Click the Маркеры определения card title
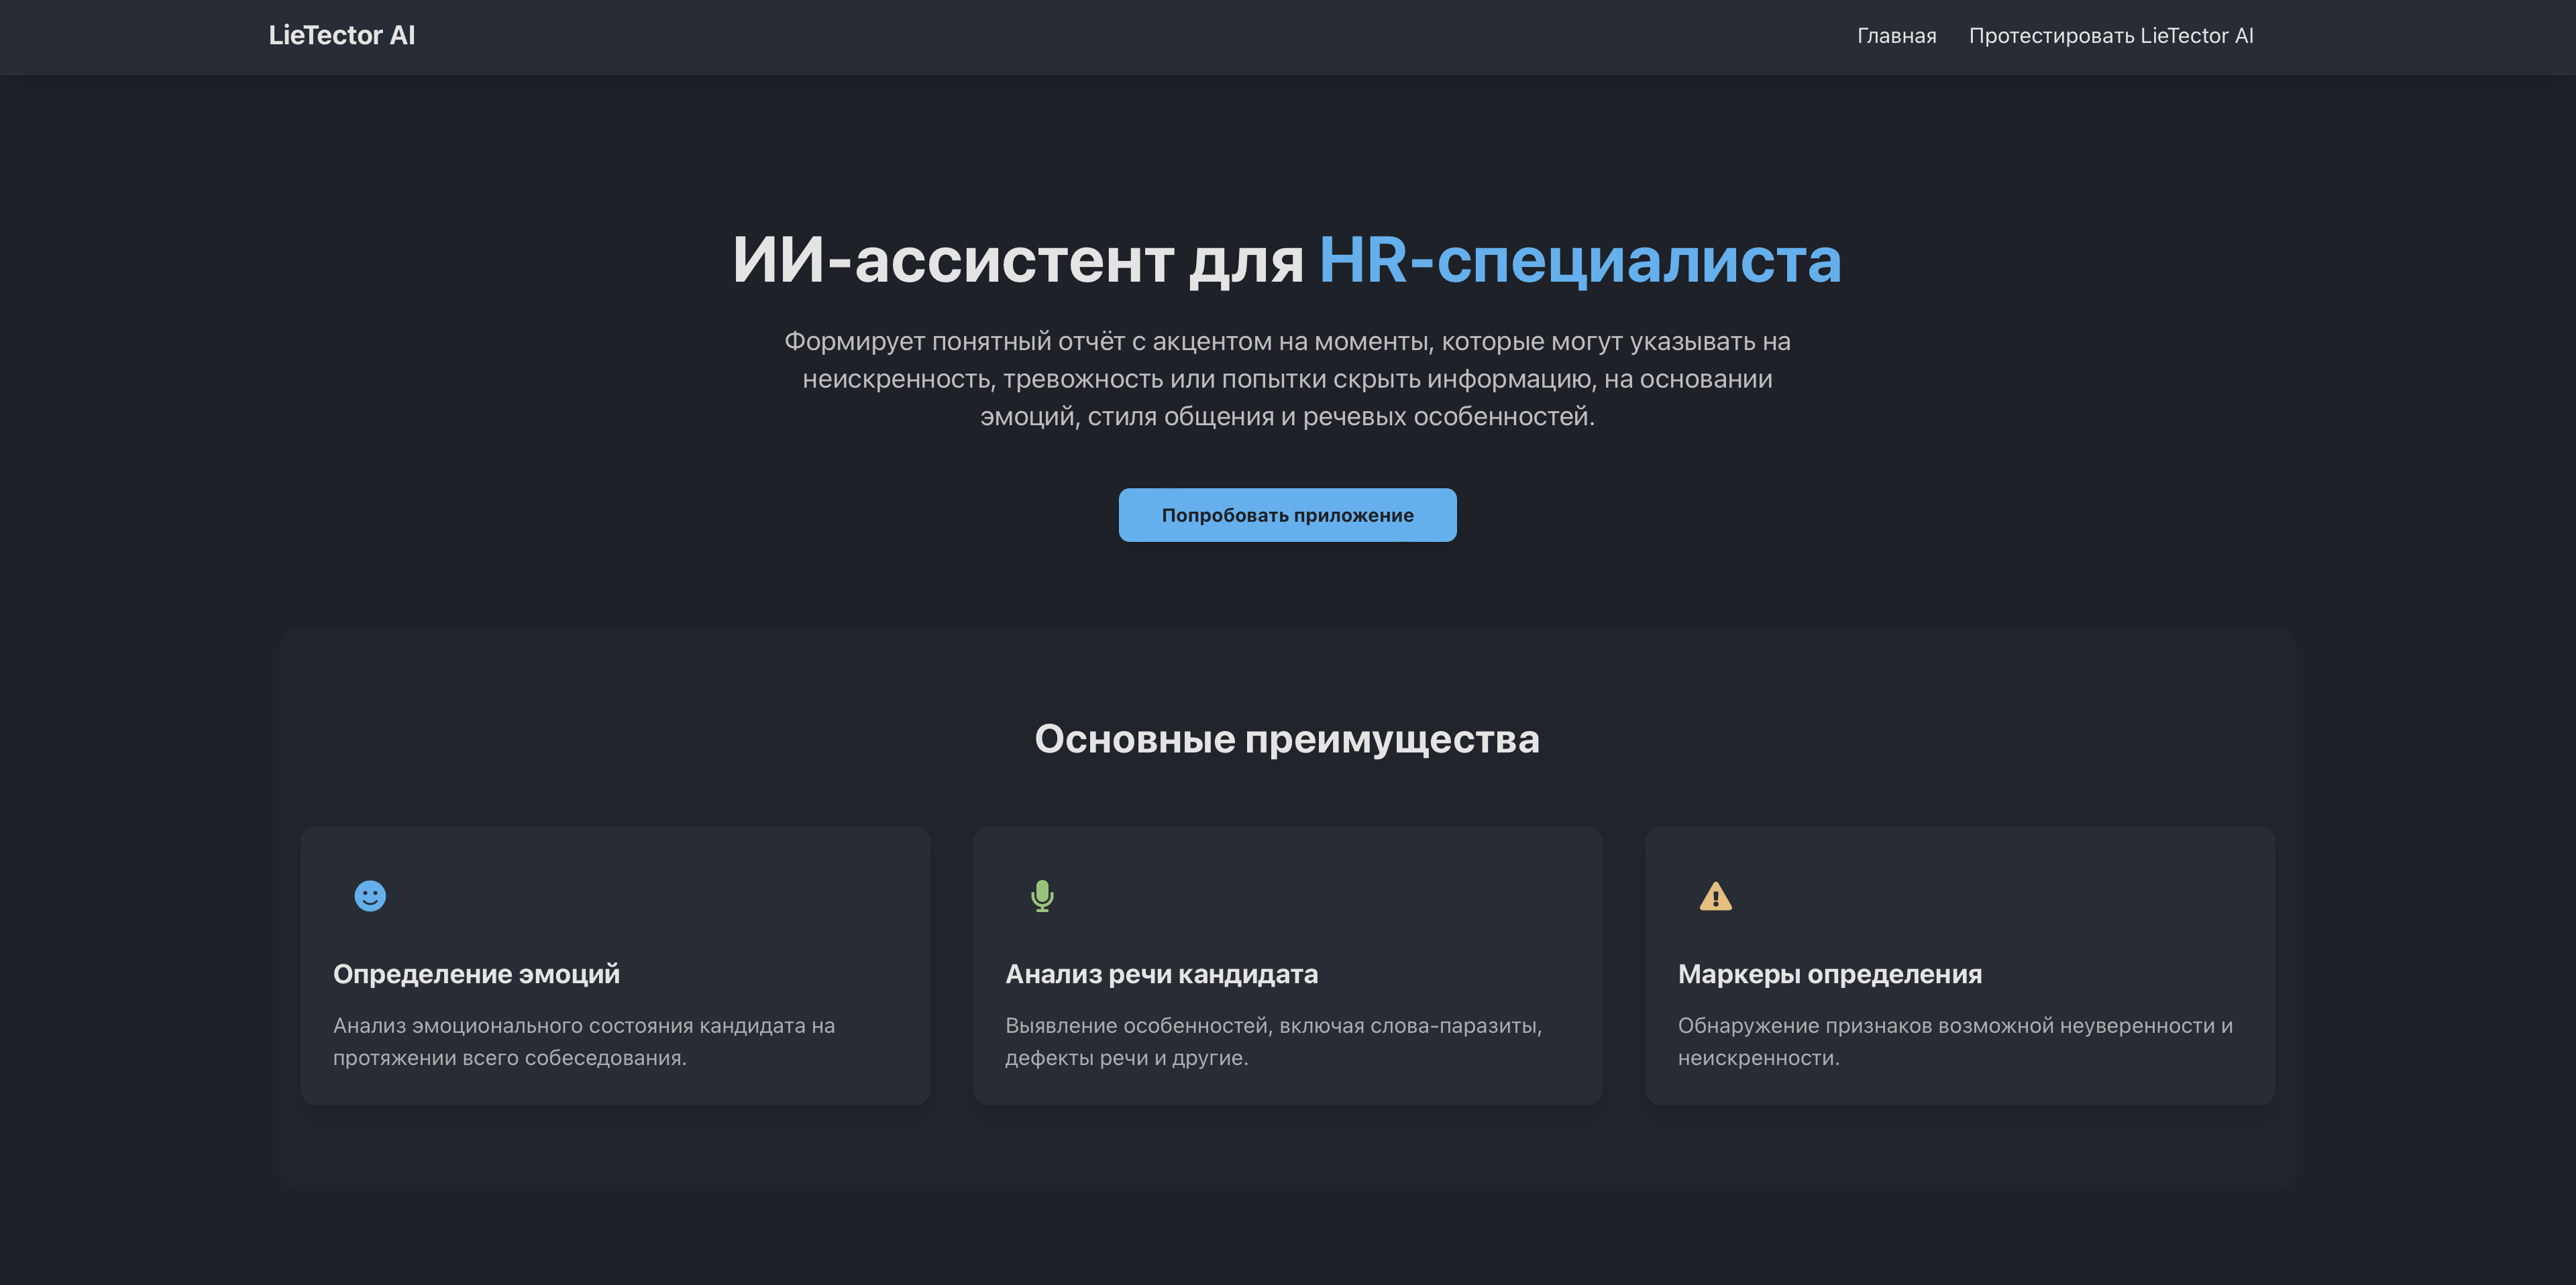The image size is (2576, 1285). (1829, 974)
